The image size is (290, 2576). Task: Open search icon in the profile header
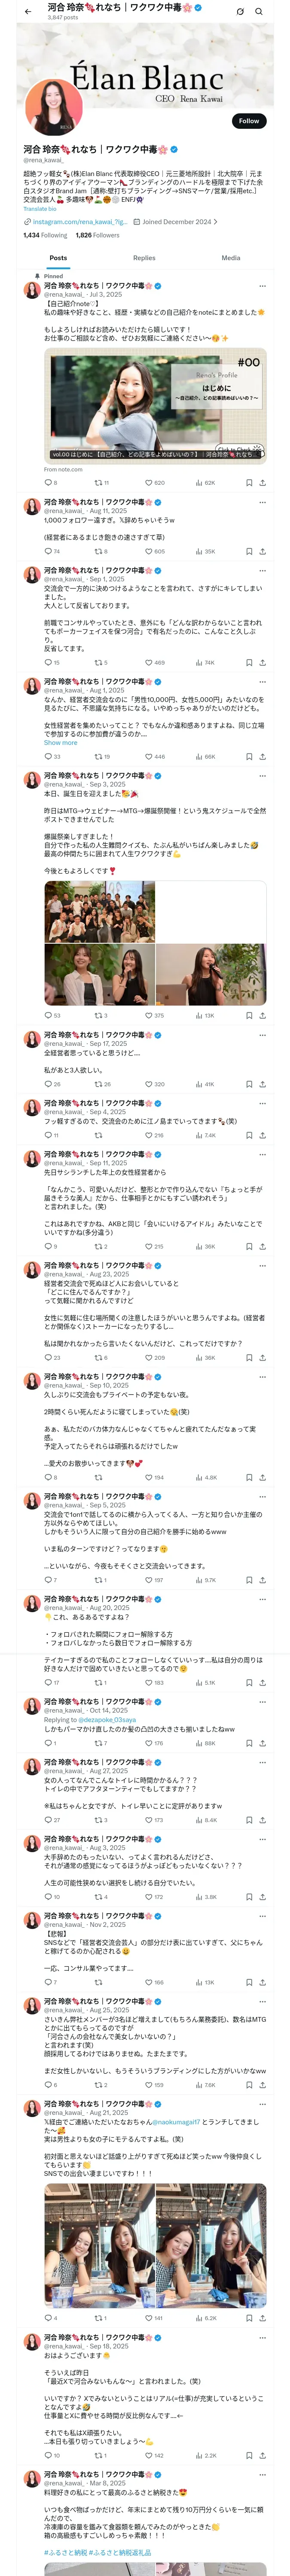tap(260, 11)
